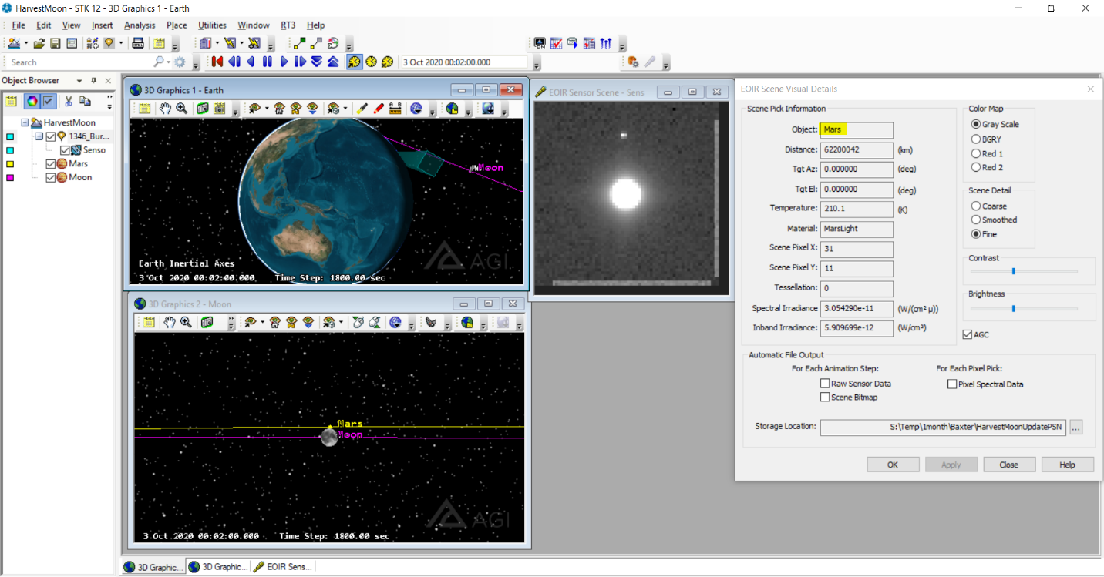Click the measure ruler icon in 3D Graphics 1

tap(395, 109)
